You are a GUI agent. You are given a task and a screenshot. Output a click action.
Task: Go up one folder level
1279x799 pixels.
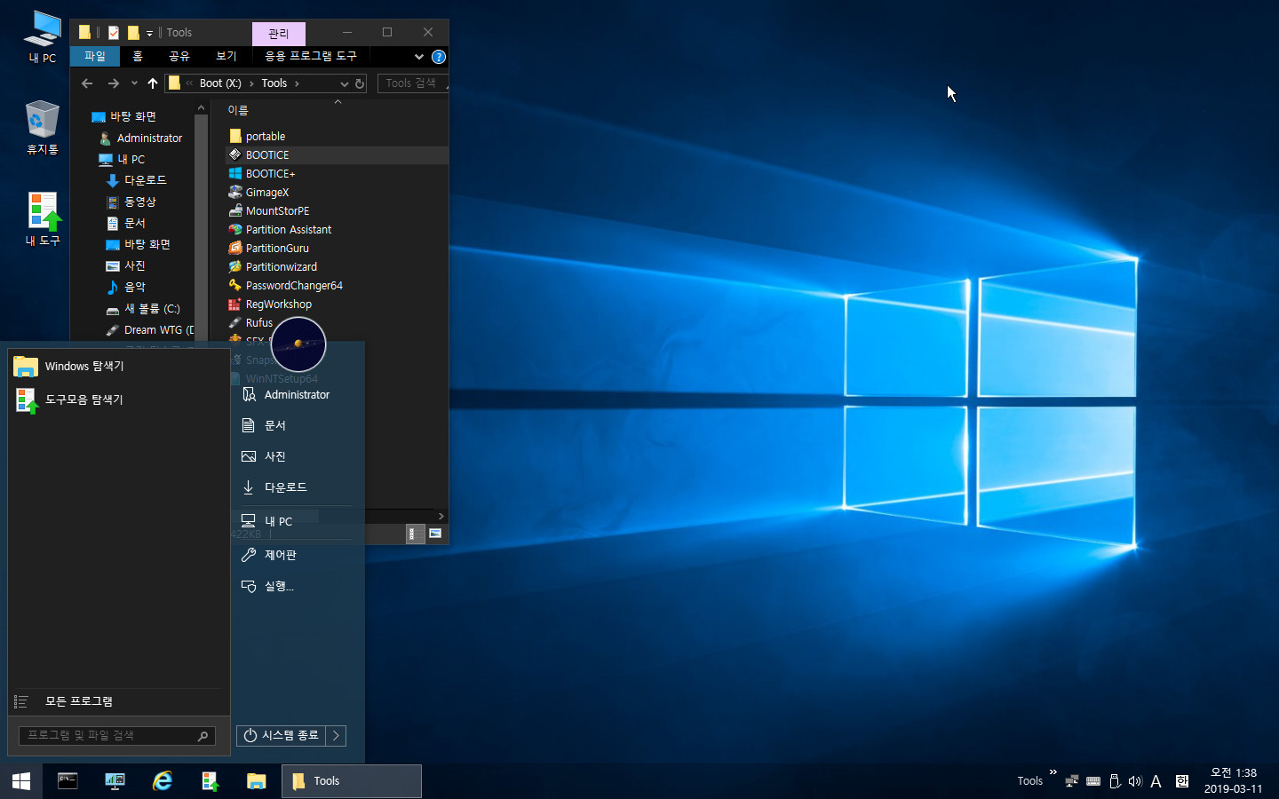point(153,83)
